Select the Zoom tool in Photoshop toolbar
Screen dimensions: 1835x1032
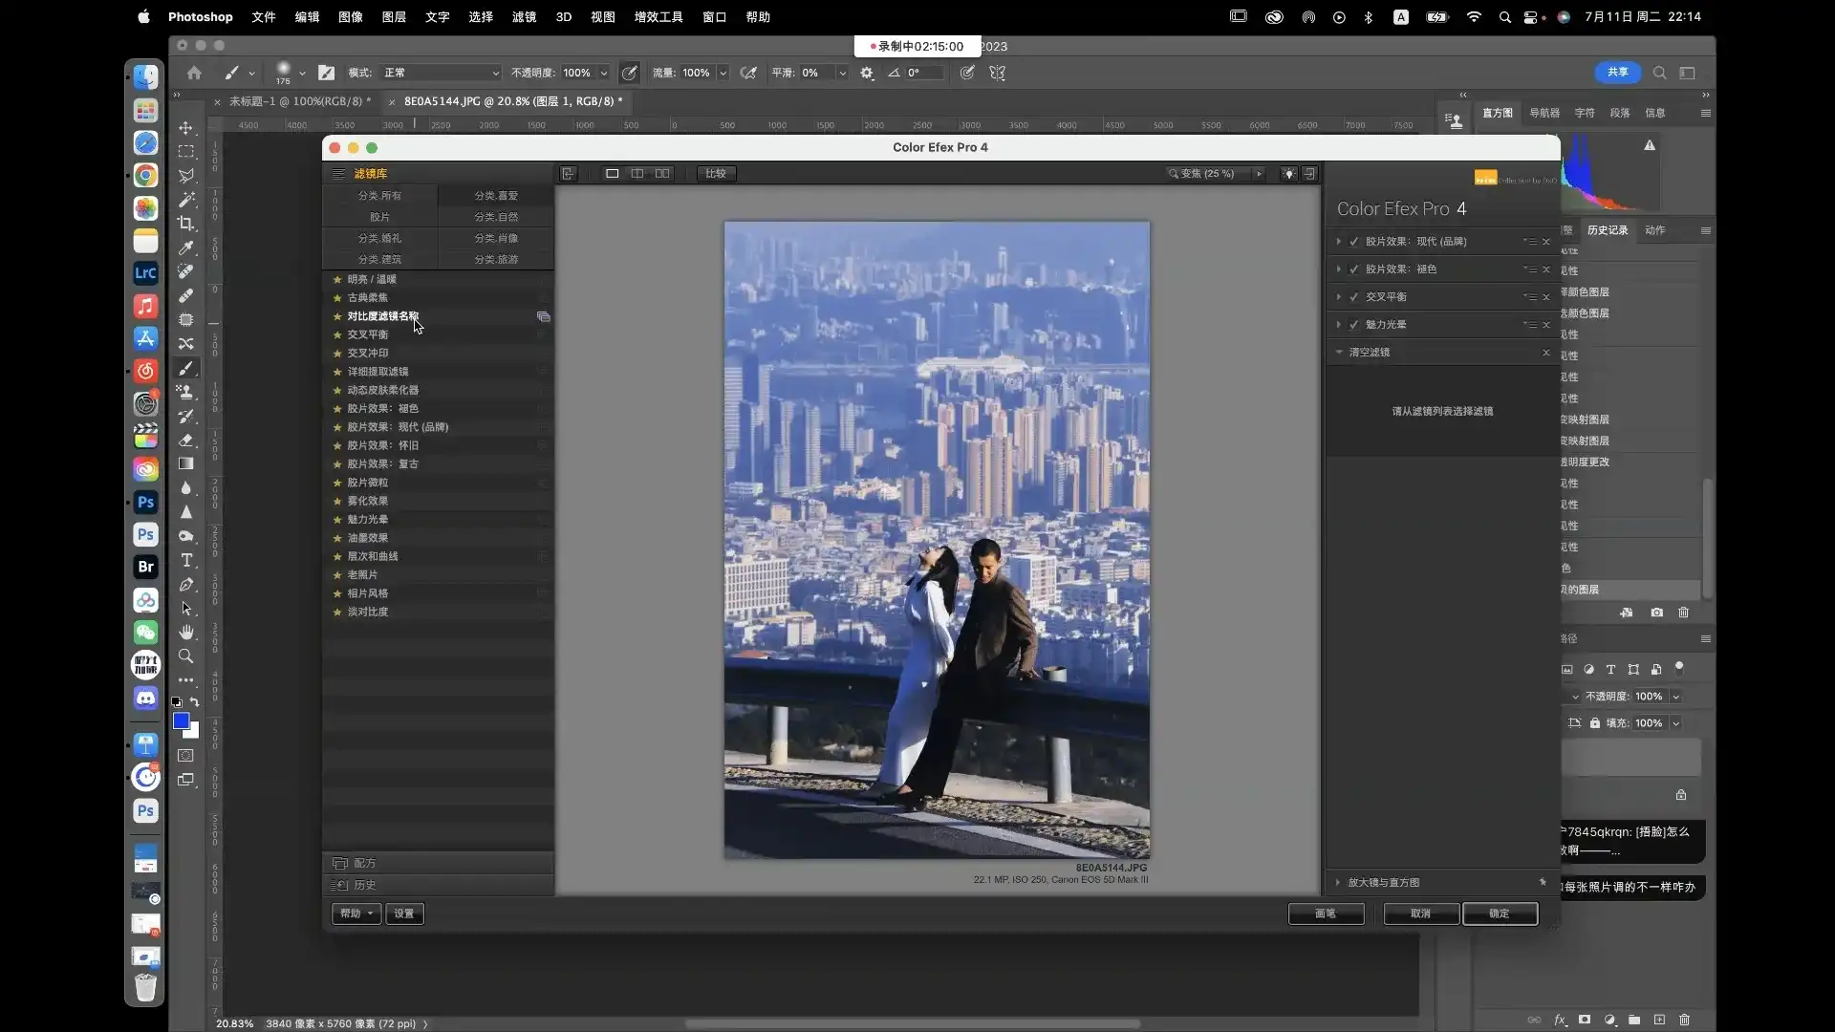[186, 656]
